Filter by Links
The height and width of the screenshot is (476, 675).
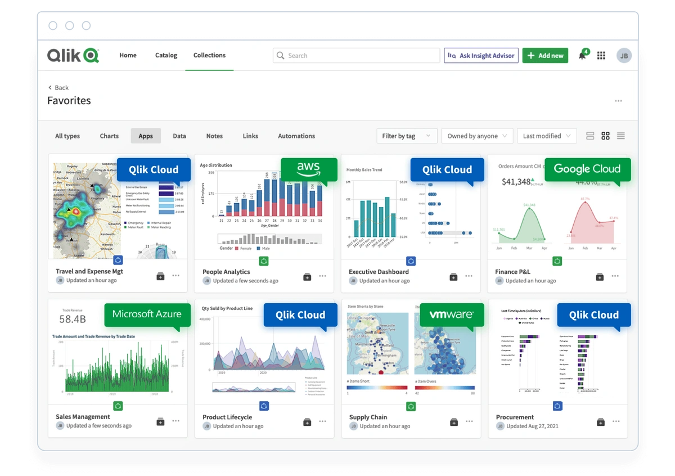(x=250, y=136)
